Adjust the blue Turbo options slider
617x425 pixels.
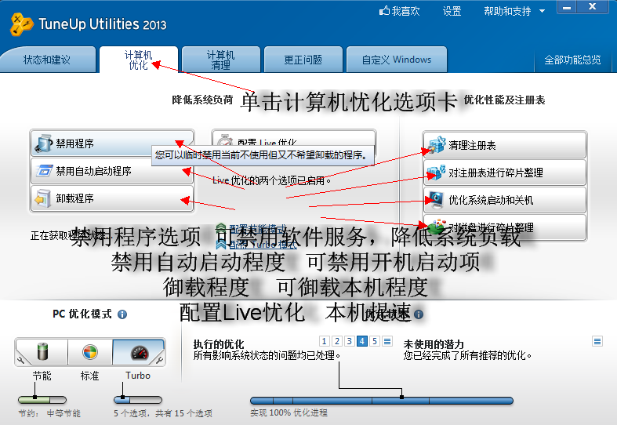[138, 400]
